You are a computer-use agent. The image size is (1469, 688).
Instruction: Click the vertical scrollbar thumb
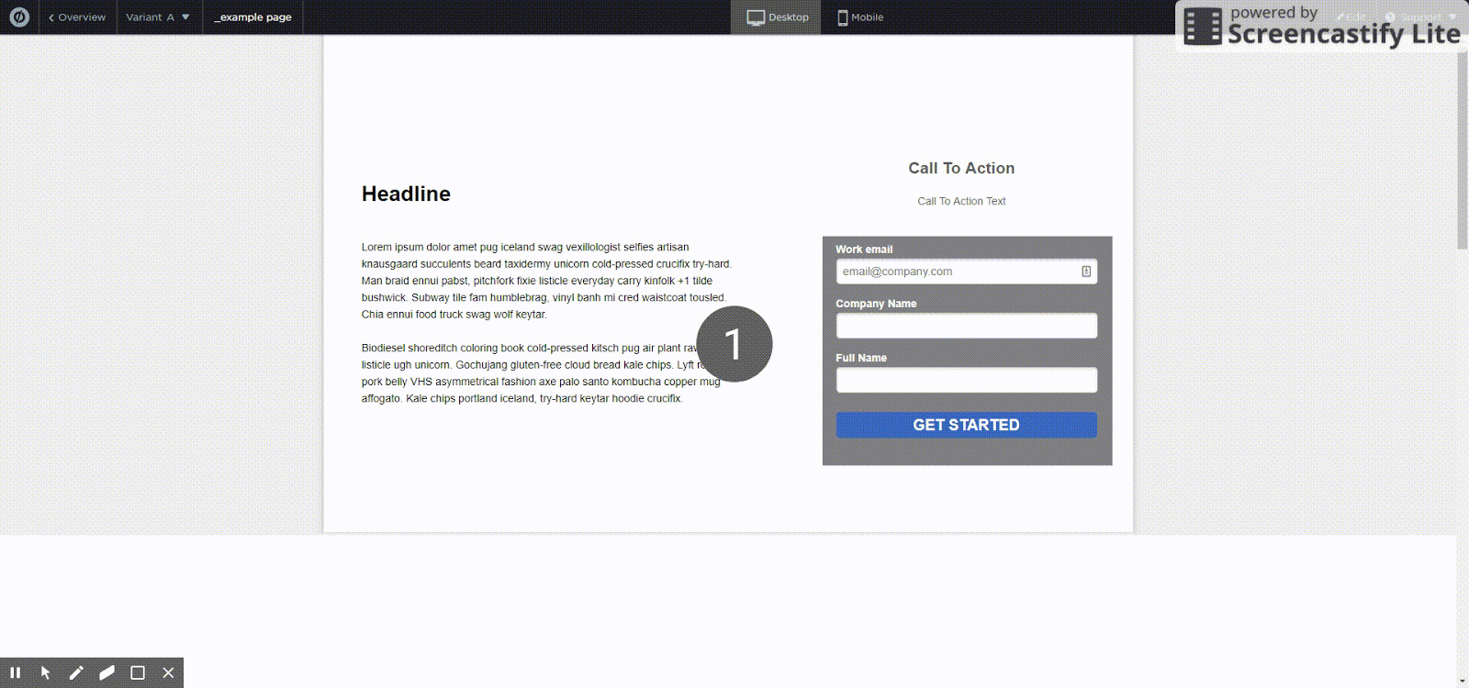coord(1462,147)
